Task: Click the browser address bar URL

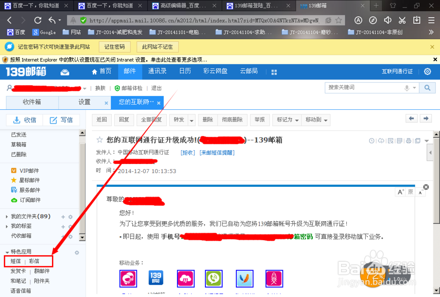Action: (x=204, y=21)
